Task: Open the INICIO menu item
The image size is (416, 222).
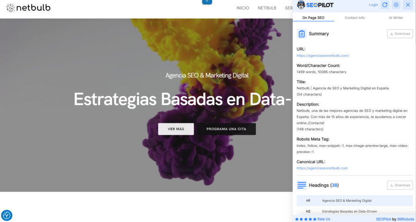Action: [243, 8]
